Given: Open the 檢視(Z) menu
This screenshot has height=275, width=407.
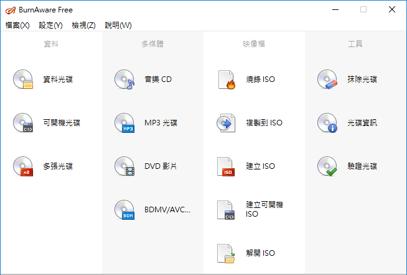Looking at the screenshot, I should pos(83,25).
